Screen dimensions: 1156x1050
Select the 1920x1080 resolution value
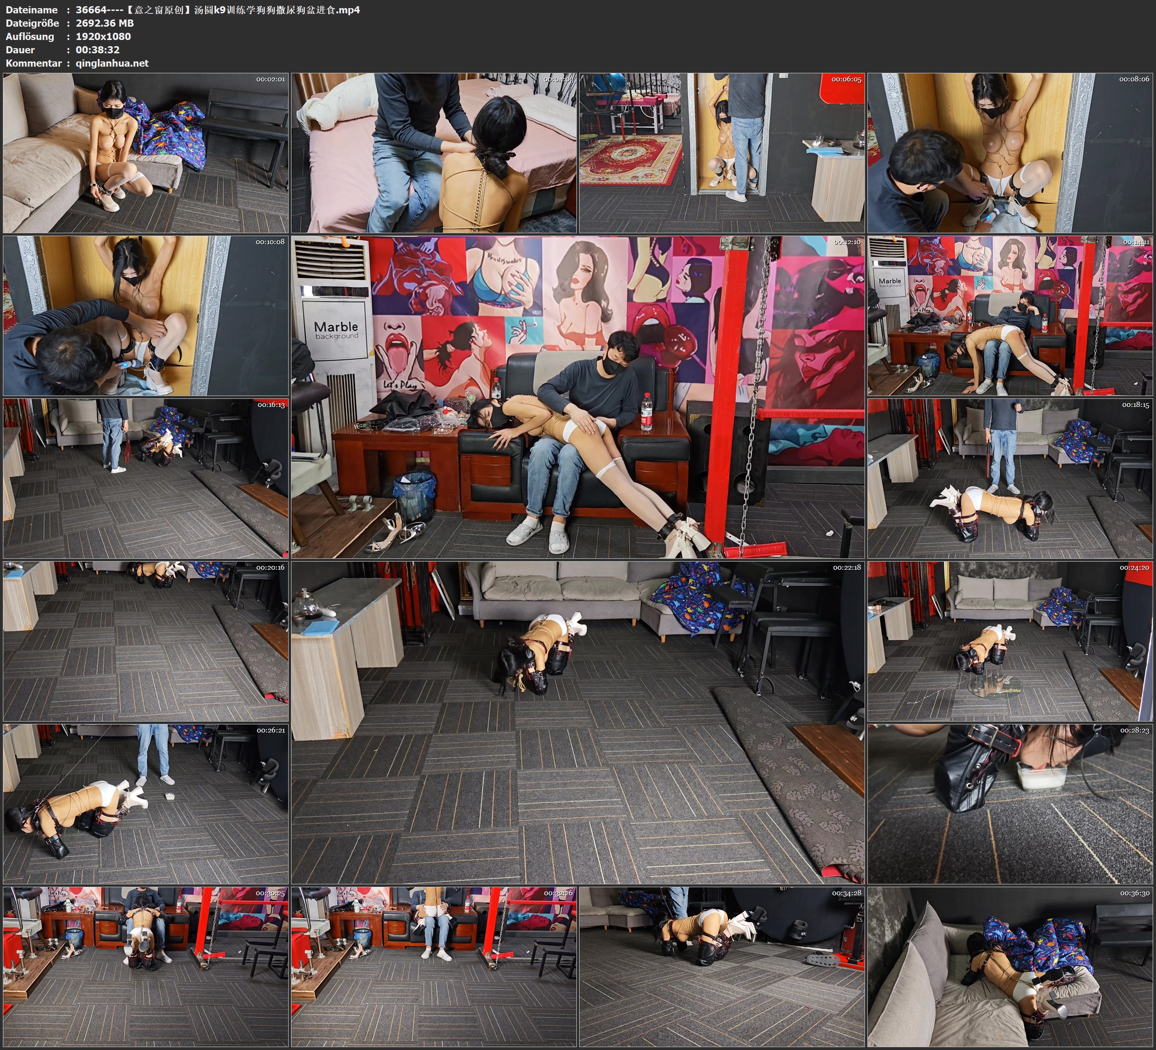click(x=103, y=36)
